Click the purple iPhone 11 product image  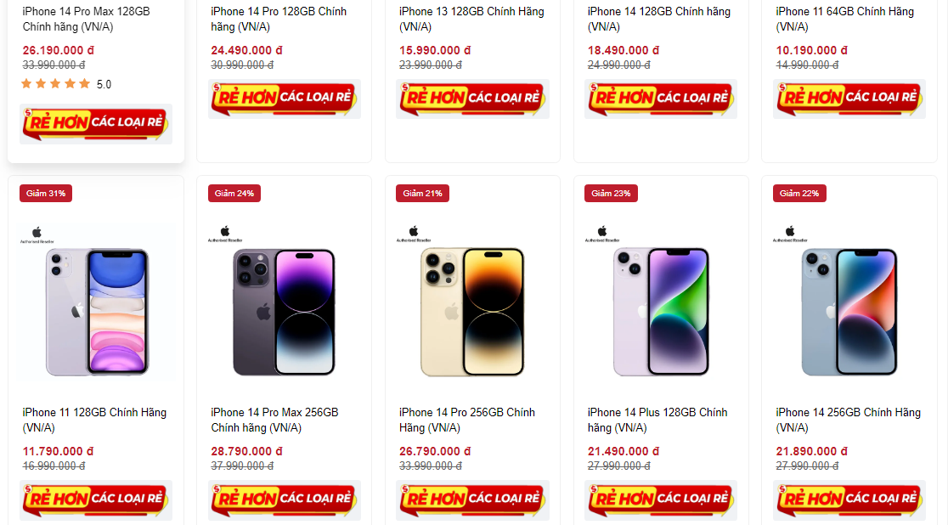(x=96, y=312)
